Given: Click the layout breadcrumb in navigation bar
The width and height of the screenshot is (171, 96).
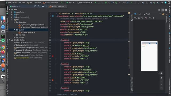Looking at the screenshot, I should (x=37, y=2).
